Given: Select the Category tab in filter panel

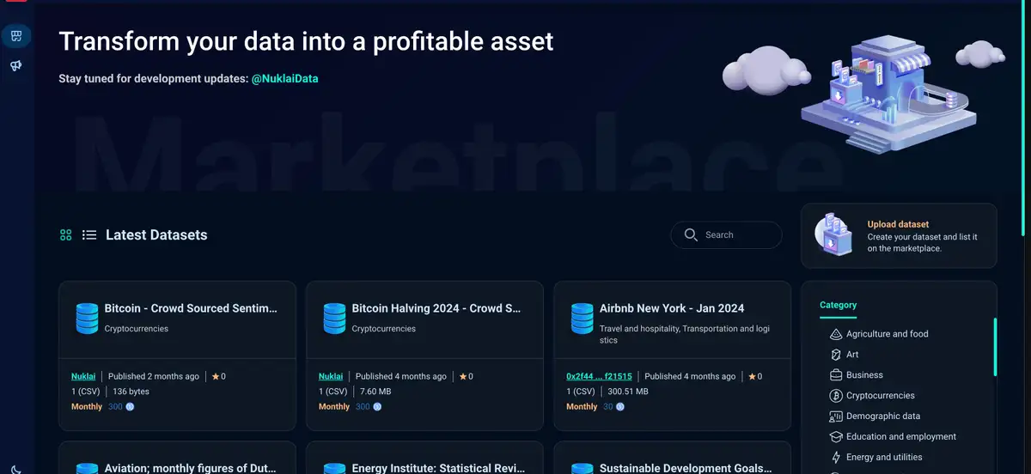Looking at the screenshot, I should (838, 305).
